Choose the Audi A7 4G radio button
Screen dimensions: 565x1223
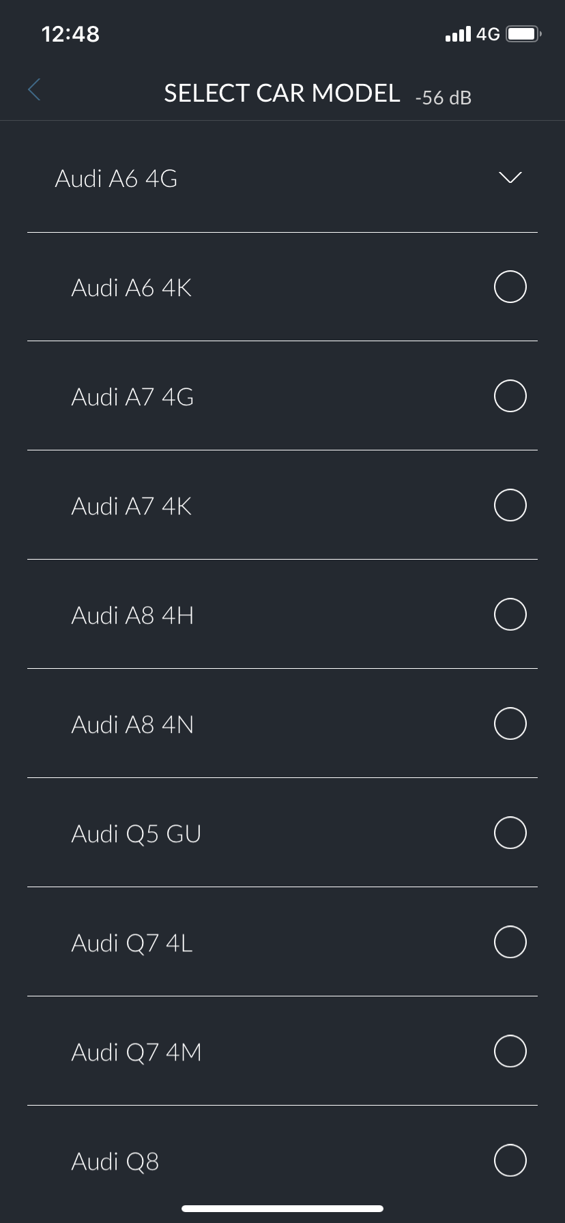tap(510, 396)
